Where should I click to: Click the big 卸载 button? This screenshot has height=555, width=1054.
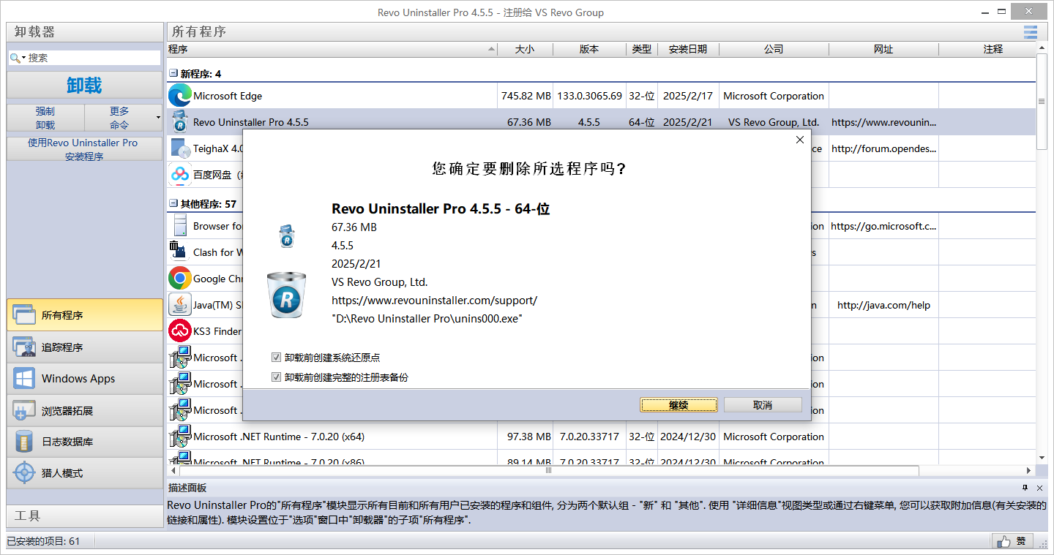[85, 85]
